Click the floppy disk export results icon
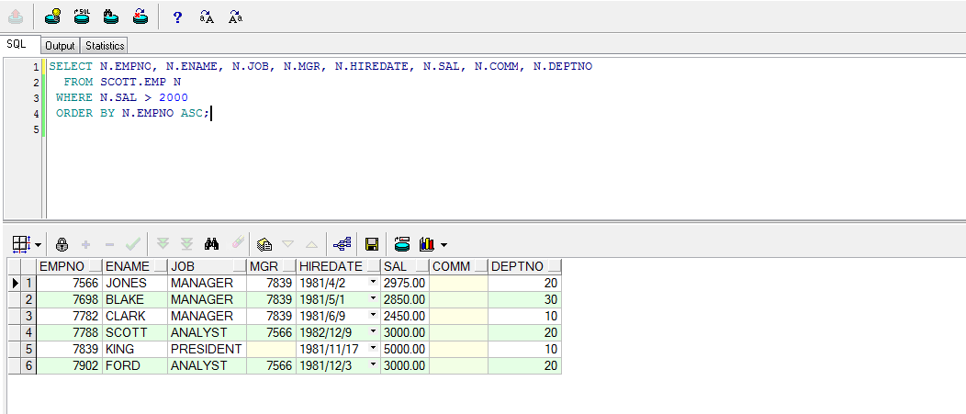 (x=372, y=244)
